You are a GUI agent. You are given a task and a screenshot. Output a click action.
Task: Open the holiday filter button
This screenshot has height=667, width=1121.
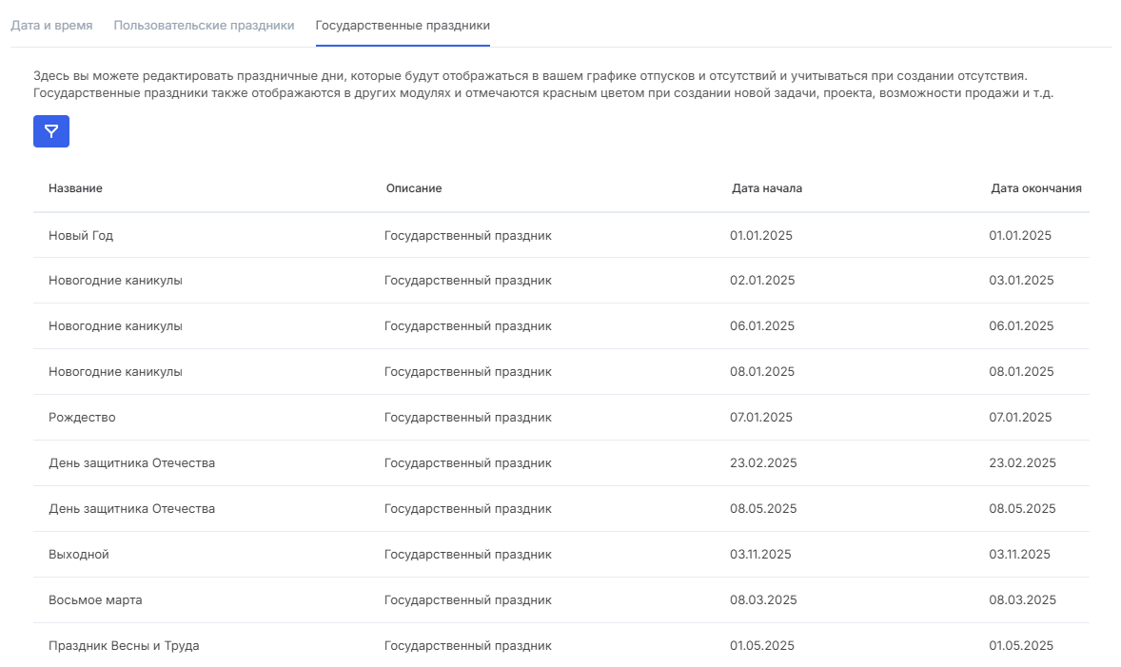tap(50, 131)
